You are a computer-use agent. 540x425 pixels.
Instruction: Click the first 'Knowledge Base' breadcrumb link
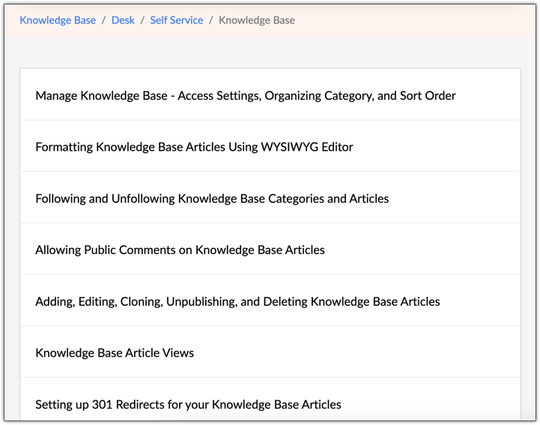click(58, 20)
